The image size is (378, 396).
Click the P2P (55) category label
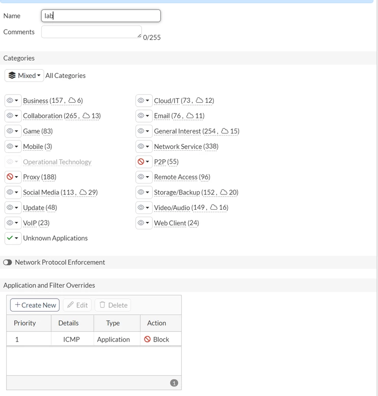[166, 162]
